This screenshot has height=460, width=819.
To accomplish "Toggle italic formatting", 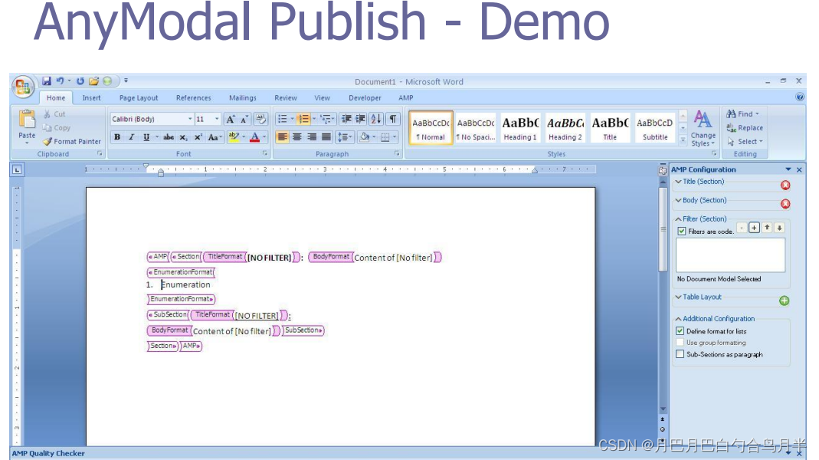I will (131, 137).
